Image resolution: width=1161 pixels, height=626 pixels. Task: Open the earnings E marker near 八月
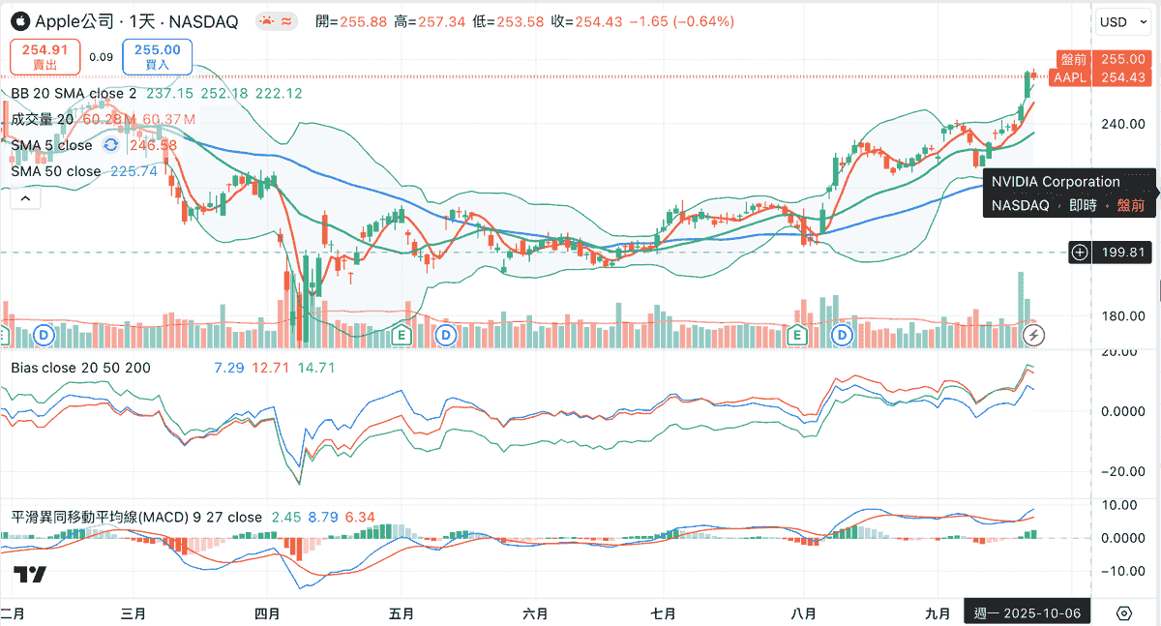point(798,335)
